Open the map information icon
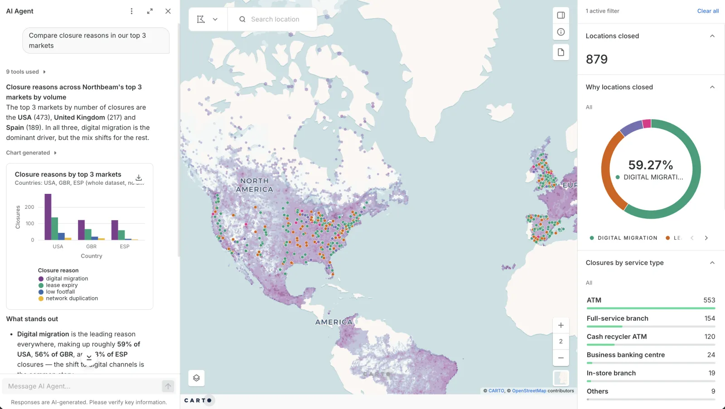The image size is (725, 409). pyautogui.click(x=561, y=32)
